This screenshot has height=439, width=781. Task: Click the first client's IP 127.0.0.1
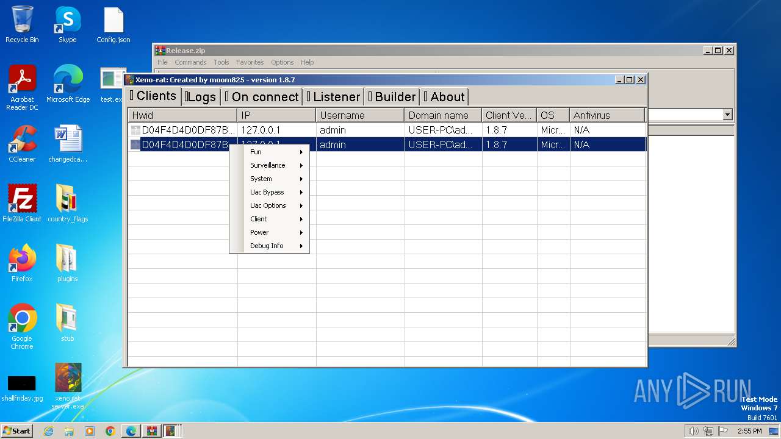tap(261, 130)
